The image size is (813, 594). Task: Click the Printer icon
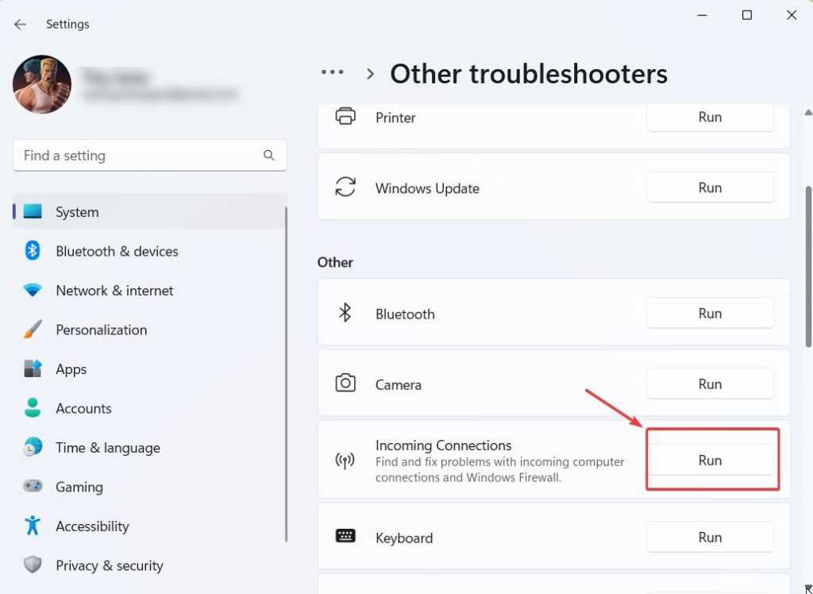pos(345,116)
